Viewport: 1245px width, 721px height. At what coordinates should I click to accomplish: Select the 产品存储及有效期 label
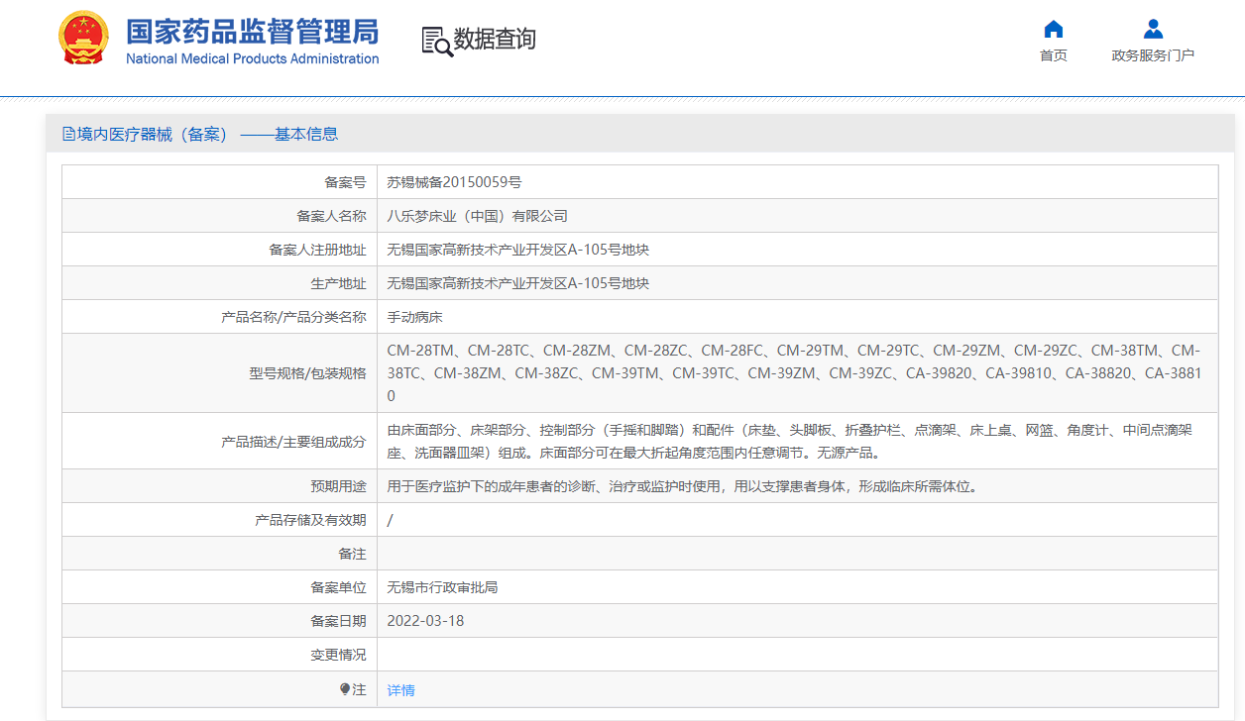point(310,520)
